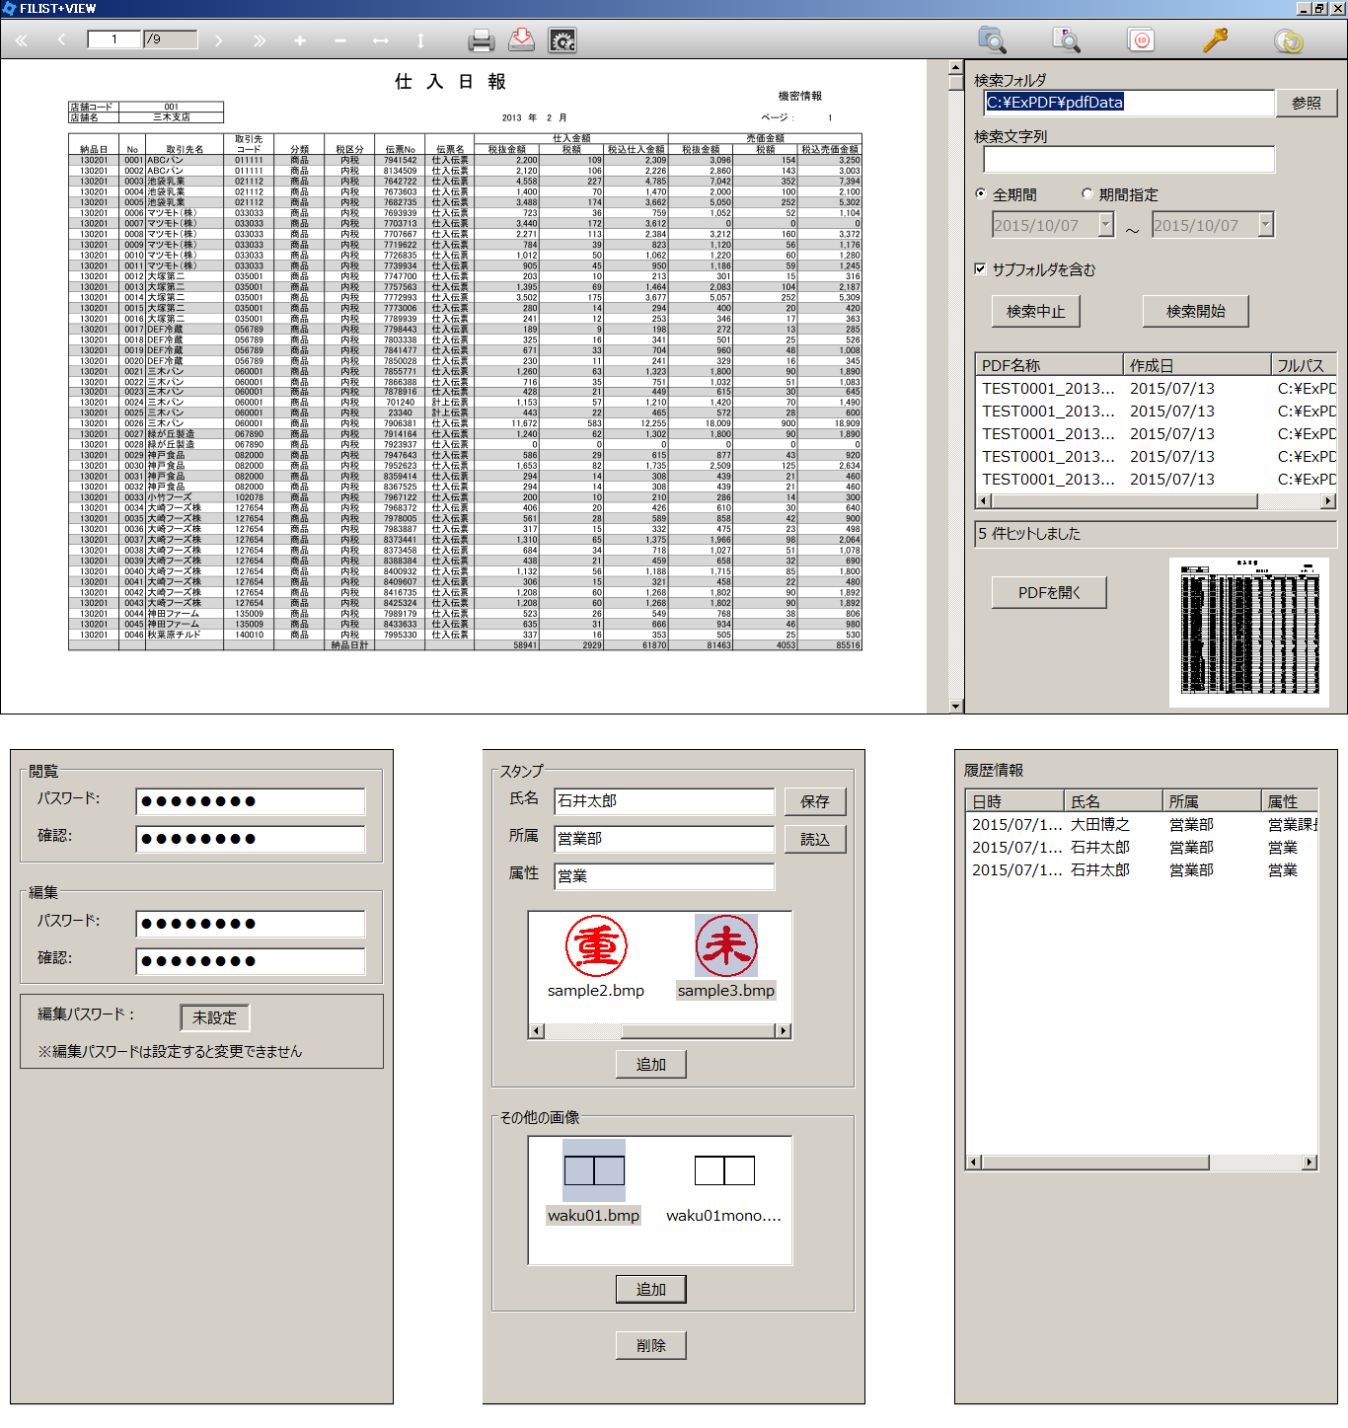The height and width of the screenshot is (1428, 1348).
Task: Click the 検索フォルダ path field
Action: (1129, 103)
